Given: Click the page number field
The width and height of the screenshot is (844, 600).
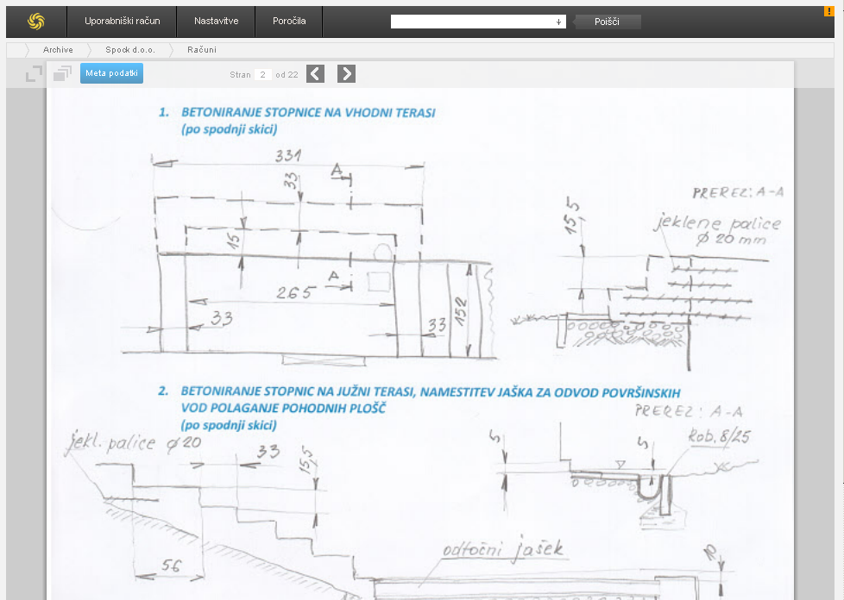Looking at the screenshot, I should pyautogui.click(x=263, y=75).
